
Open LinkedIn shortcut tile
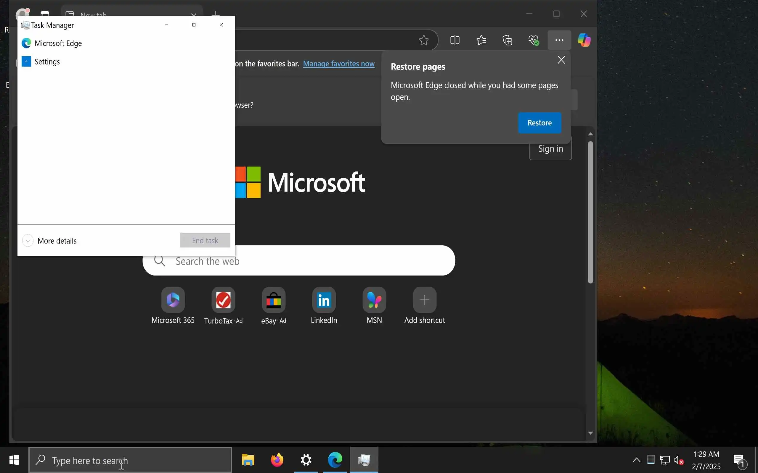[x=324, y=300]
